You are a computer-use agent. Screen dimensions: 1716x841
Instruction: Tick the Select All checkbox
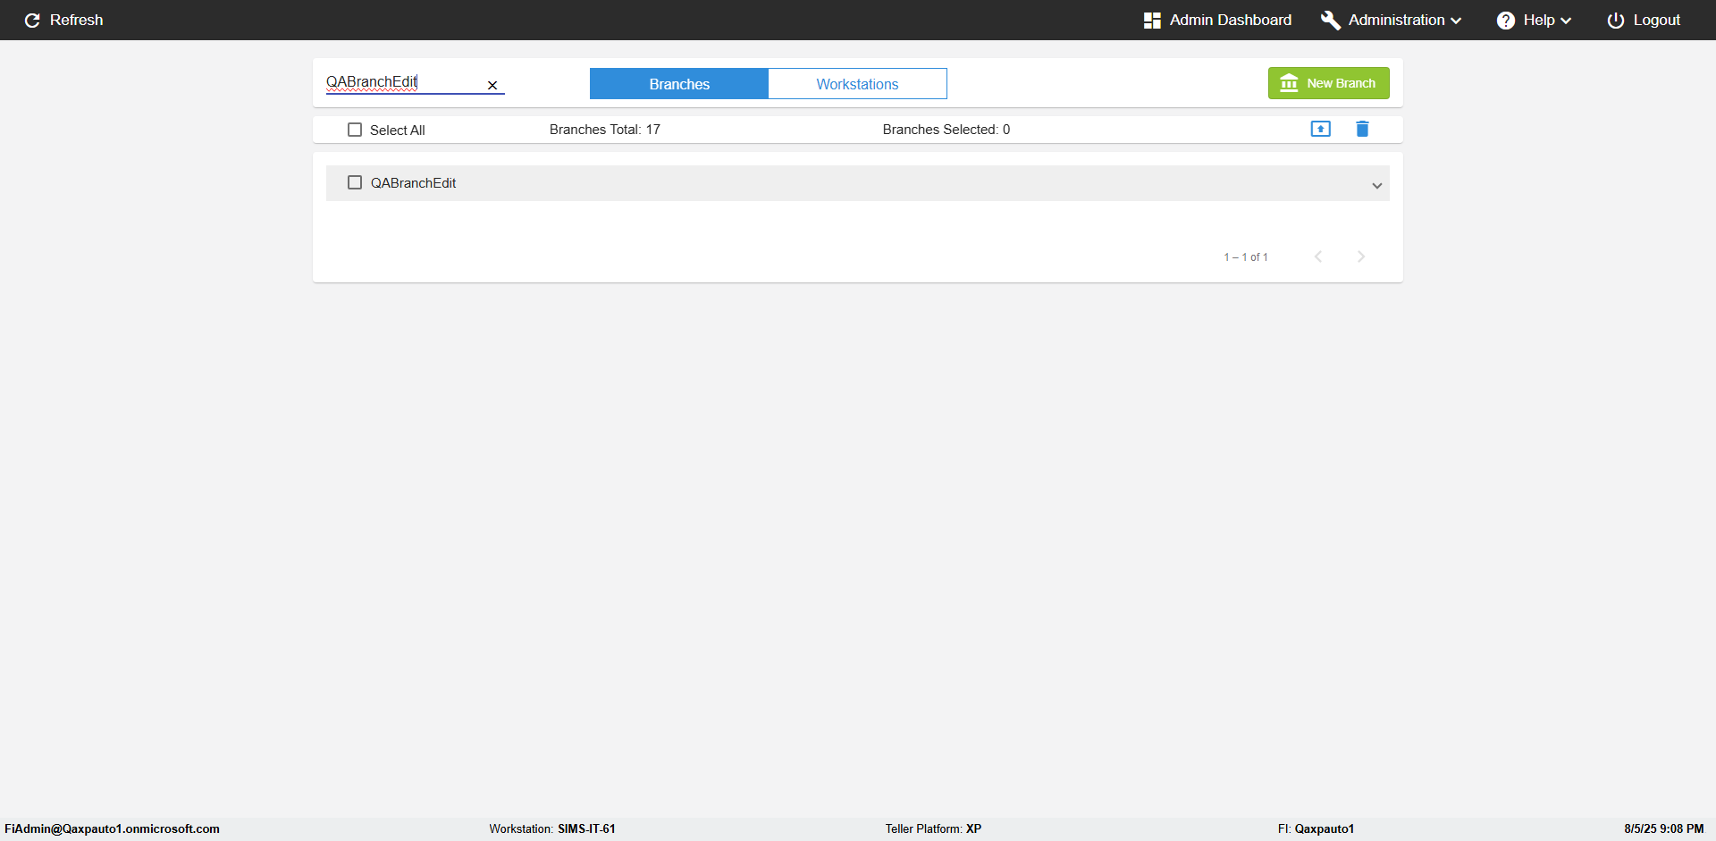pos(355,130)
